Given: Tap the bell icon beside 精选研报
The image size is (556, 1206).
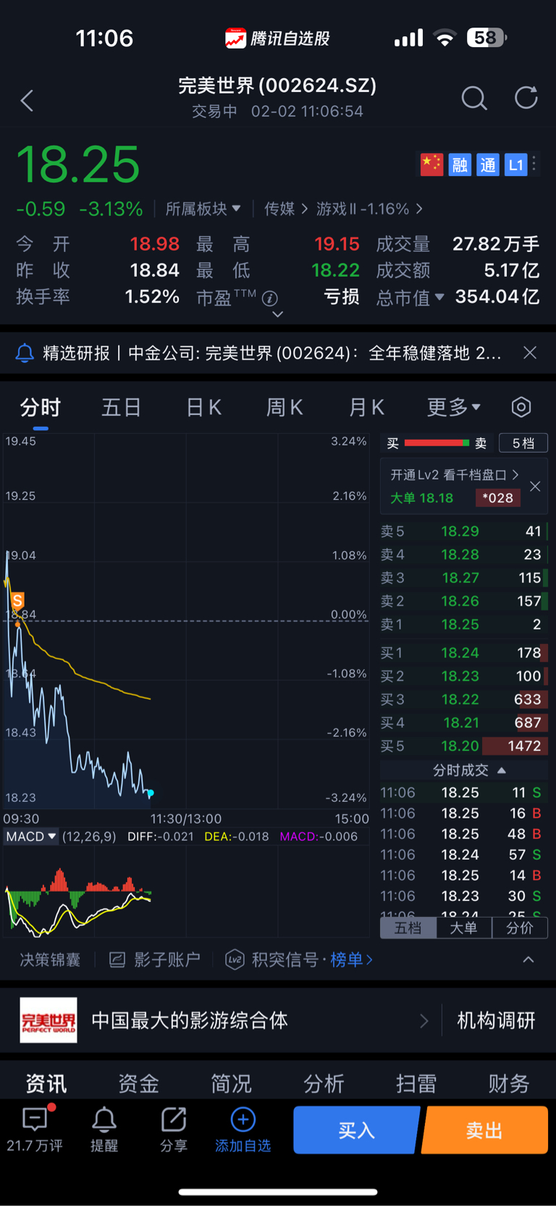Looking at the screenshot, I should 25,353.
